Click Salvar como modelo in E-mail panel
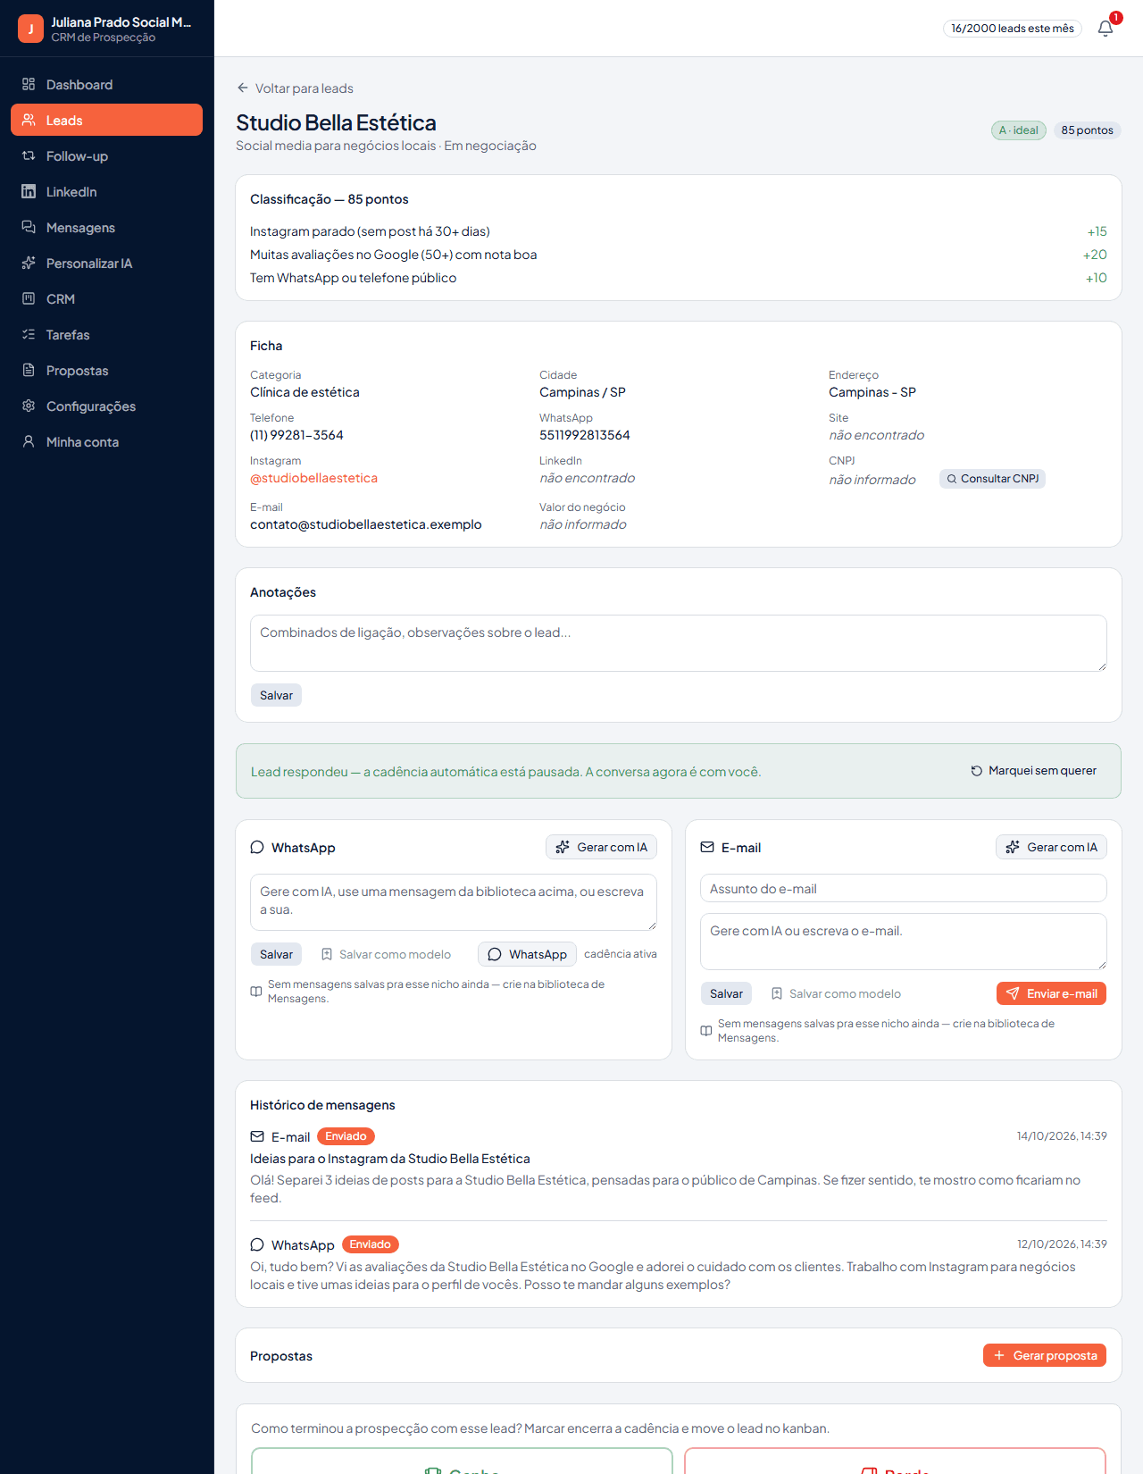 click(x=836, y=993)
